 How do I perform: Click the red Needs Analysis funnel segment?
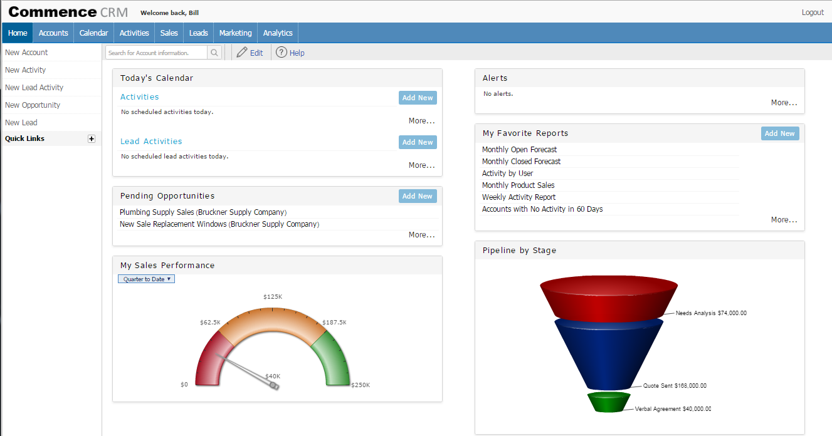click(x=608, y=298)
